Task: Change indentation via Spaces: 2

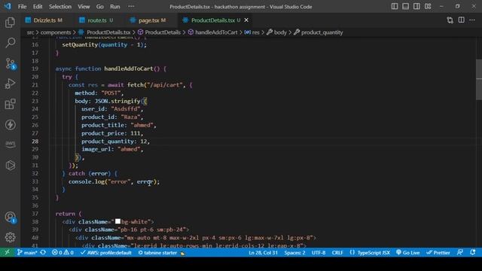Action: 294,253
